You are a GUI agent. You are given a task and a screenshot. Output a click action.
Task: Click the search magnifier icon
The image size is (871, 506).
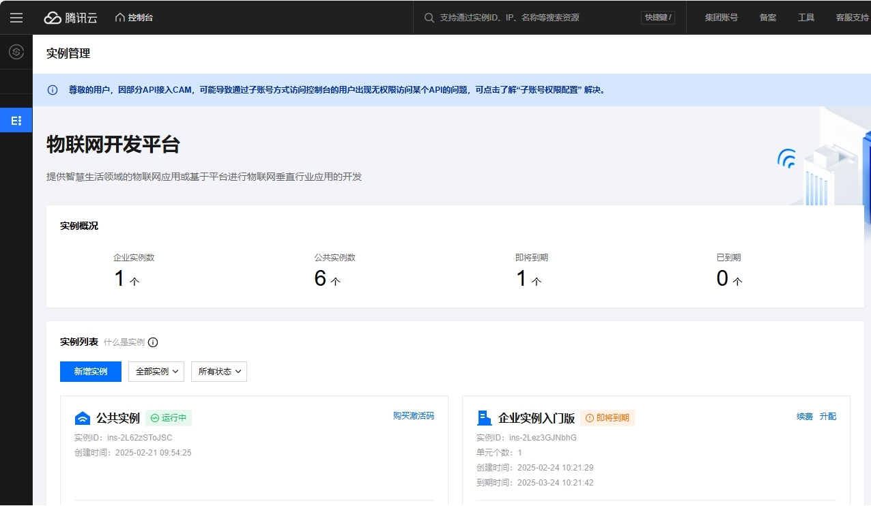click(x=429, y=18)
